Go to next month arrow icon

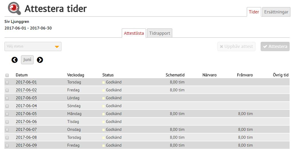click(40, 60)
